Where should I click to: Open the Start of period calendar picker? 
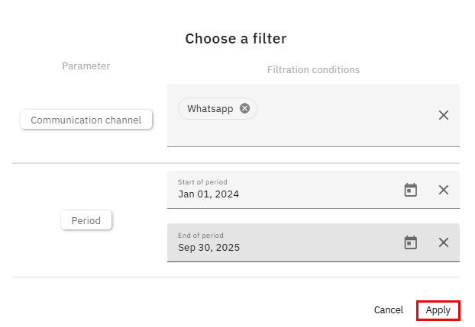(x=411, y=190)
